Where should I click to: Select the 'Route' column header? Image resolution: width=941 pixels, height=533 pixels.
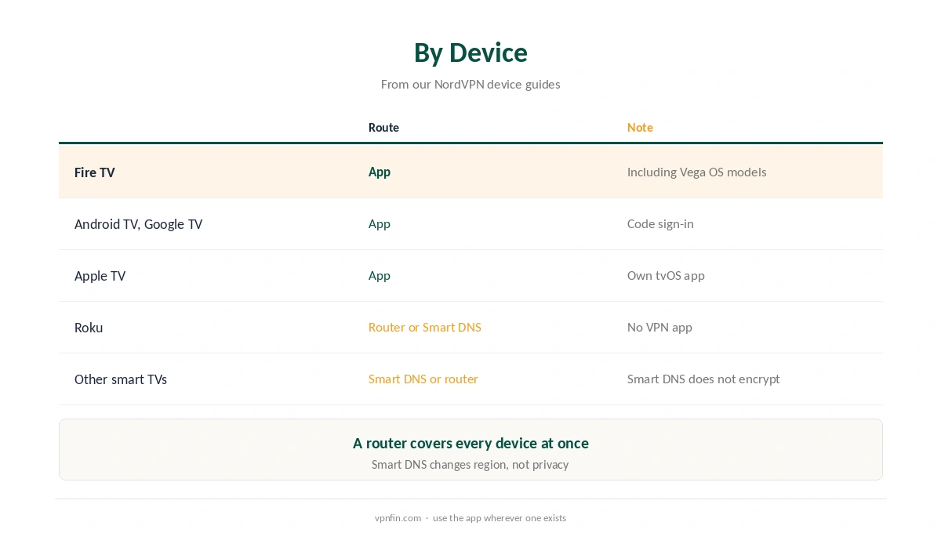click(x=383, y=127)
